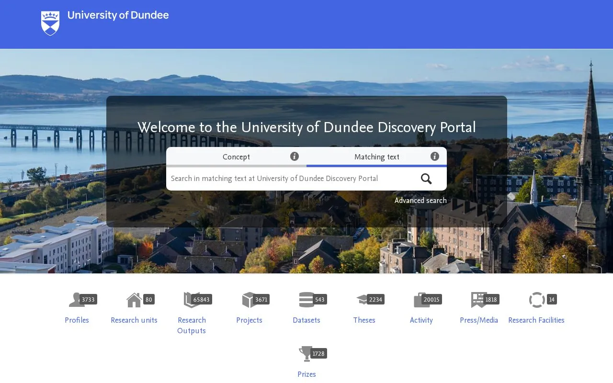
Task: Click the University of Dundee wordmark
Action: (x=118, y=15)
